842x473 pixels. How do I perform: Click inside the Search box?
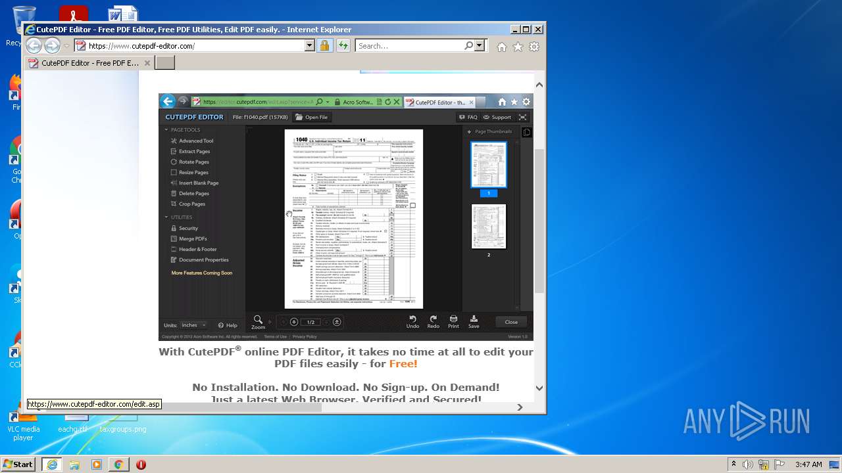tap(409, 46)
